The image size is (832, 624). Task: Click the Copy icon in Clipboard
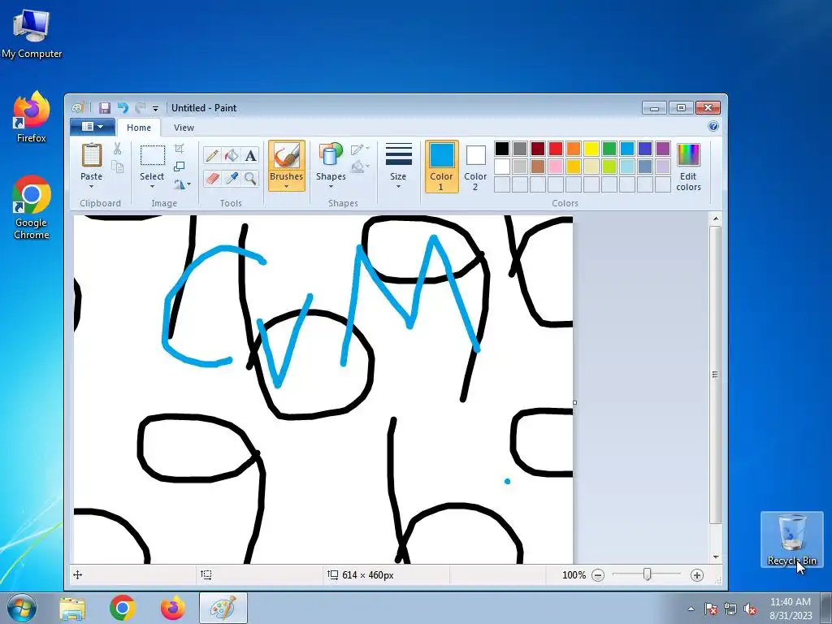click(117, 167)
